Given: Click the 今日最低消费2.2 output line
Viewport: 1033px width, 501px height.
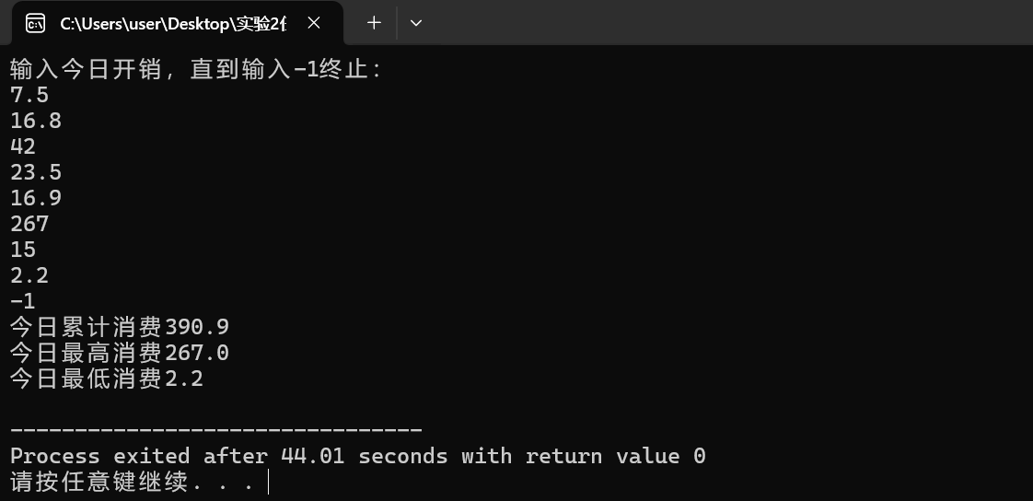Looking at the screenshot, I should [x=107, y=379].
